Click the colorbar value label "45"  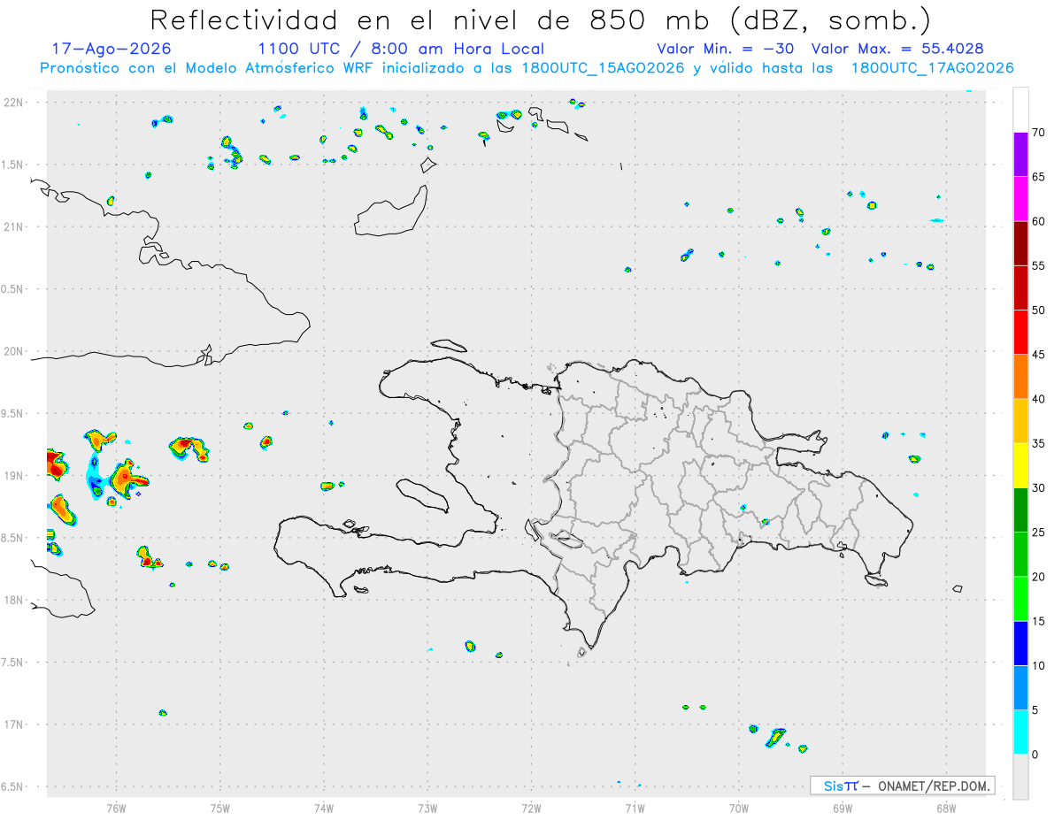(1039, 355)
